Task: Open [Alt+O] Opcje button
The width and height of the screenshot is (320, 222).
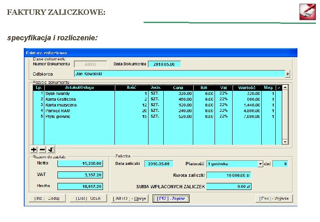Action: (130, 199)
